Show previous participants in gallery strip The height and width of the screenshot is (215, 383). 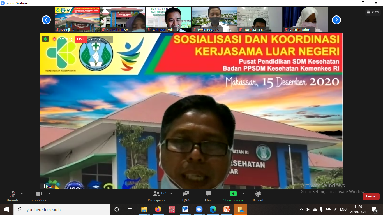pos(46,20)
